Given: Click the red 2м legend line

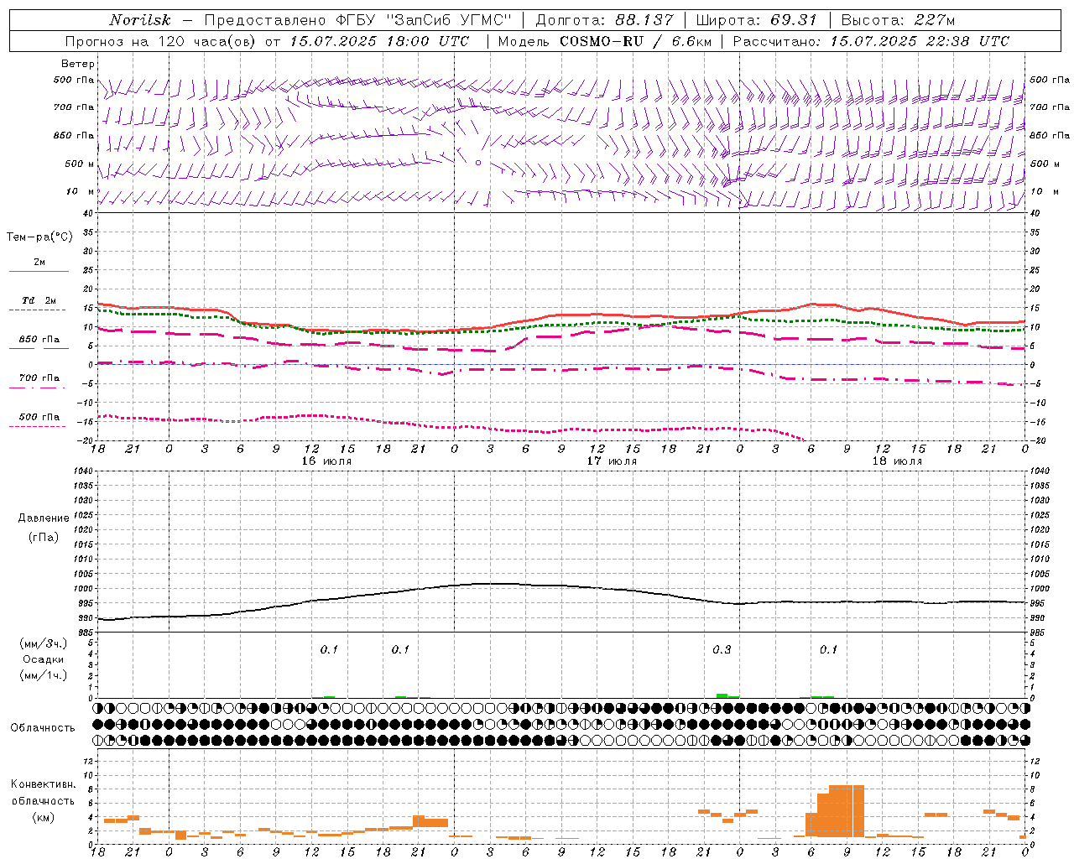Looking at the screenshot, I should (39, 271).
